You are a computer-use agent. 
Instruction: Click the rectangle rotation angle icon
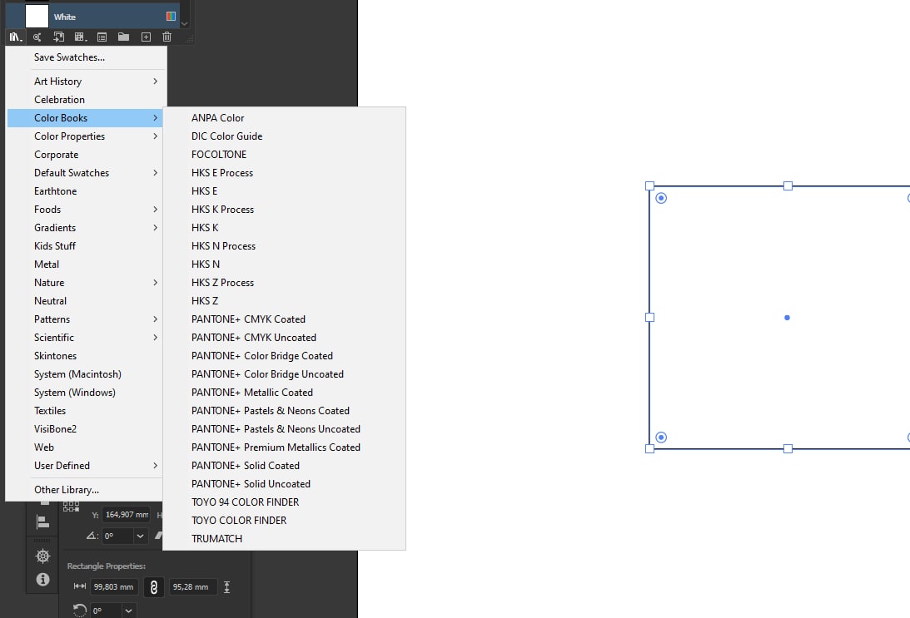(x=79, y=611)
